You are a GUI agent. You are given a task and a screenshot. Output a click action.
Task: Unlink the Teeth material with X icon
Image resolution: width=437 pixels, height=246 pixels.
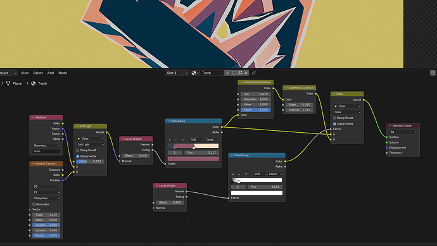[x=246, y=73]
